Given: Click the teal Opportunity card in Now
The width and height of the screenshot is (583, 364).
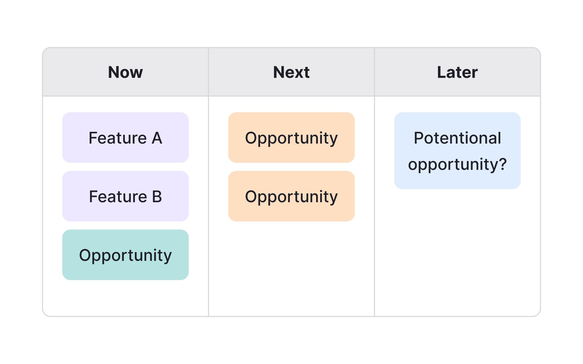Looking at the screenshot, I should tap(126, 255).
